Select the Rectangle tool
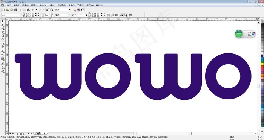Image resolution: width=264 pixels, height=140 pixels. point(3,36)
